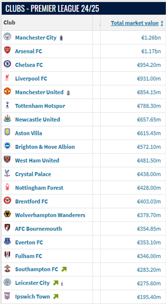The image size is (166, 304).
Task: Click the Leicester City club link
Action: coord(32,283)
